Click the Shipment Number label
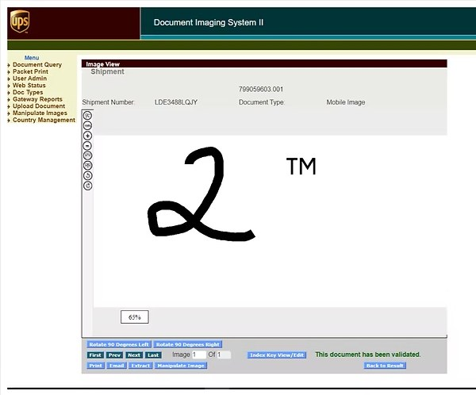This screenshot has width=476, height=395. point(109,102)
